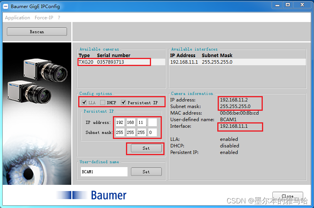Viewport: 314px width, 208px height.
Task: Click the first IP address octet field 192
Action: pyautogui.click(x=120, y=122)
